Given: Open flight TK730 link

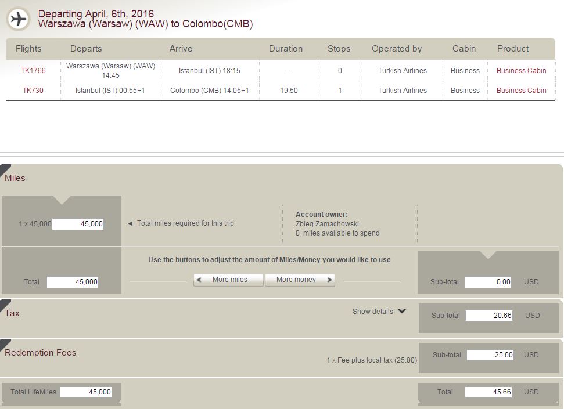Looking at the screenshot, I should [x=33, y=90].
